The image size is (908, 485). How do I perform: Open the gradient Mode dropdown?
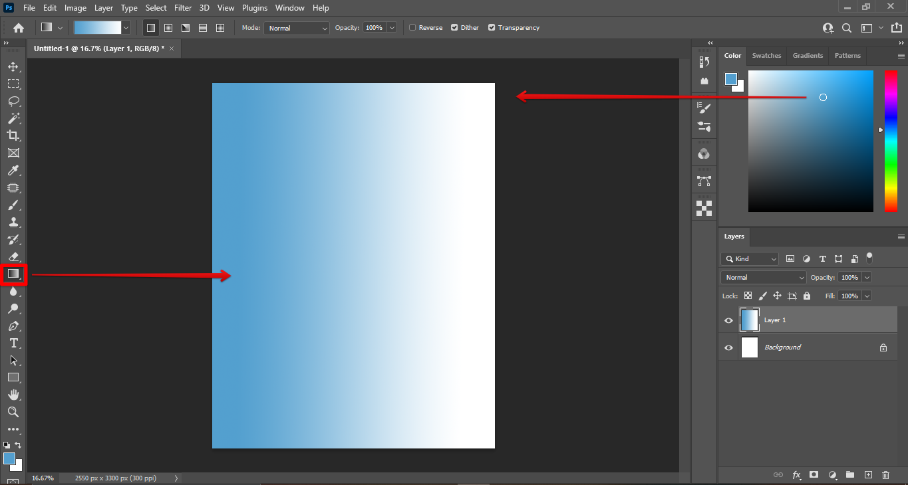297,28
